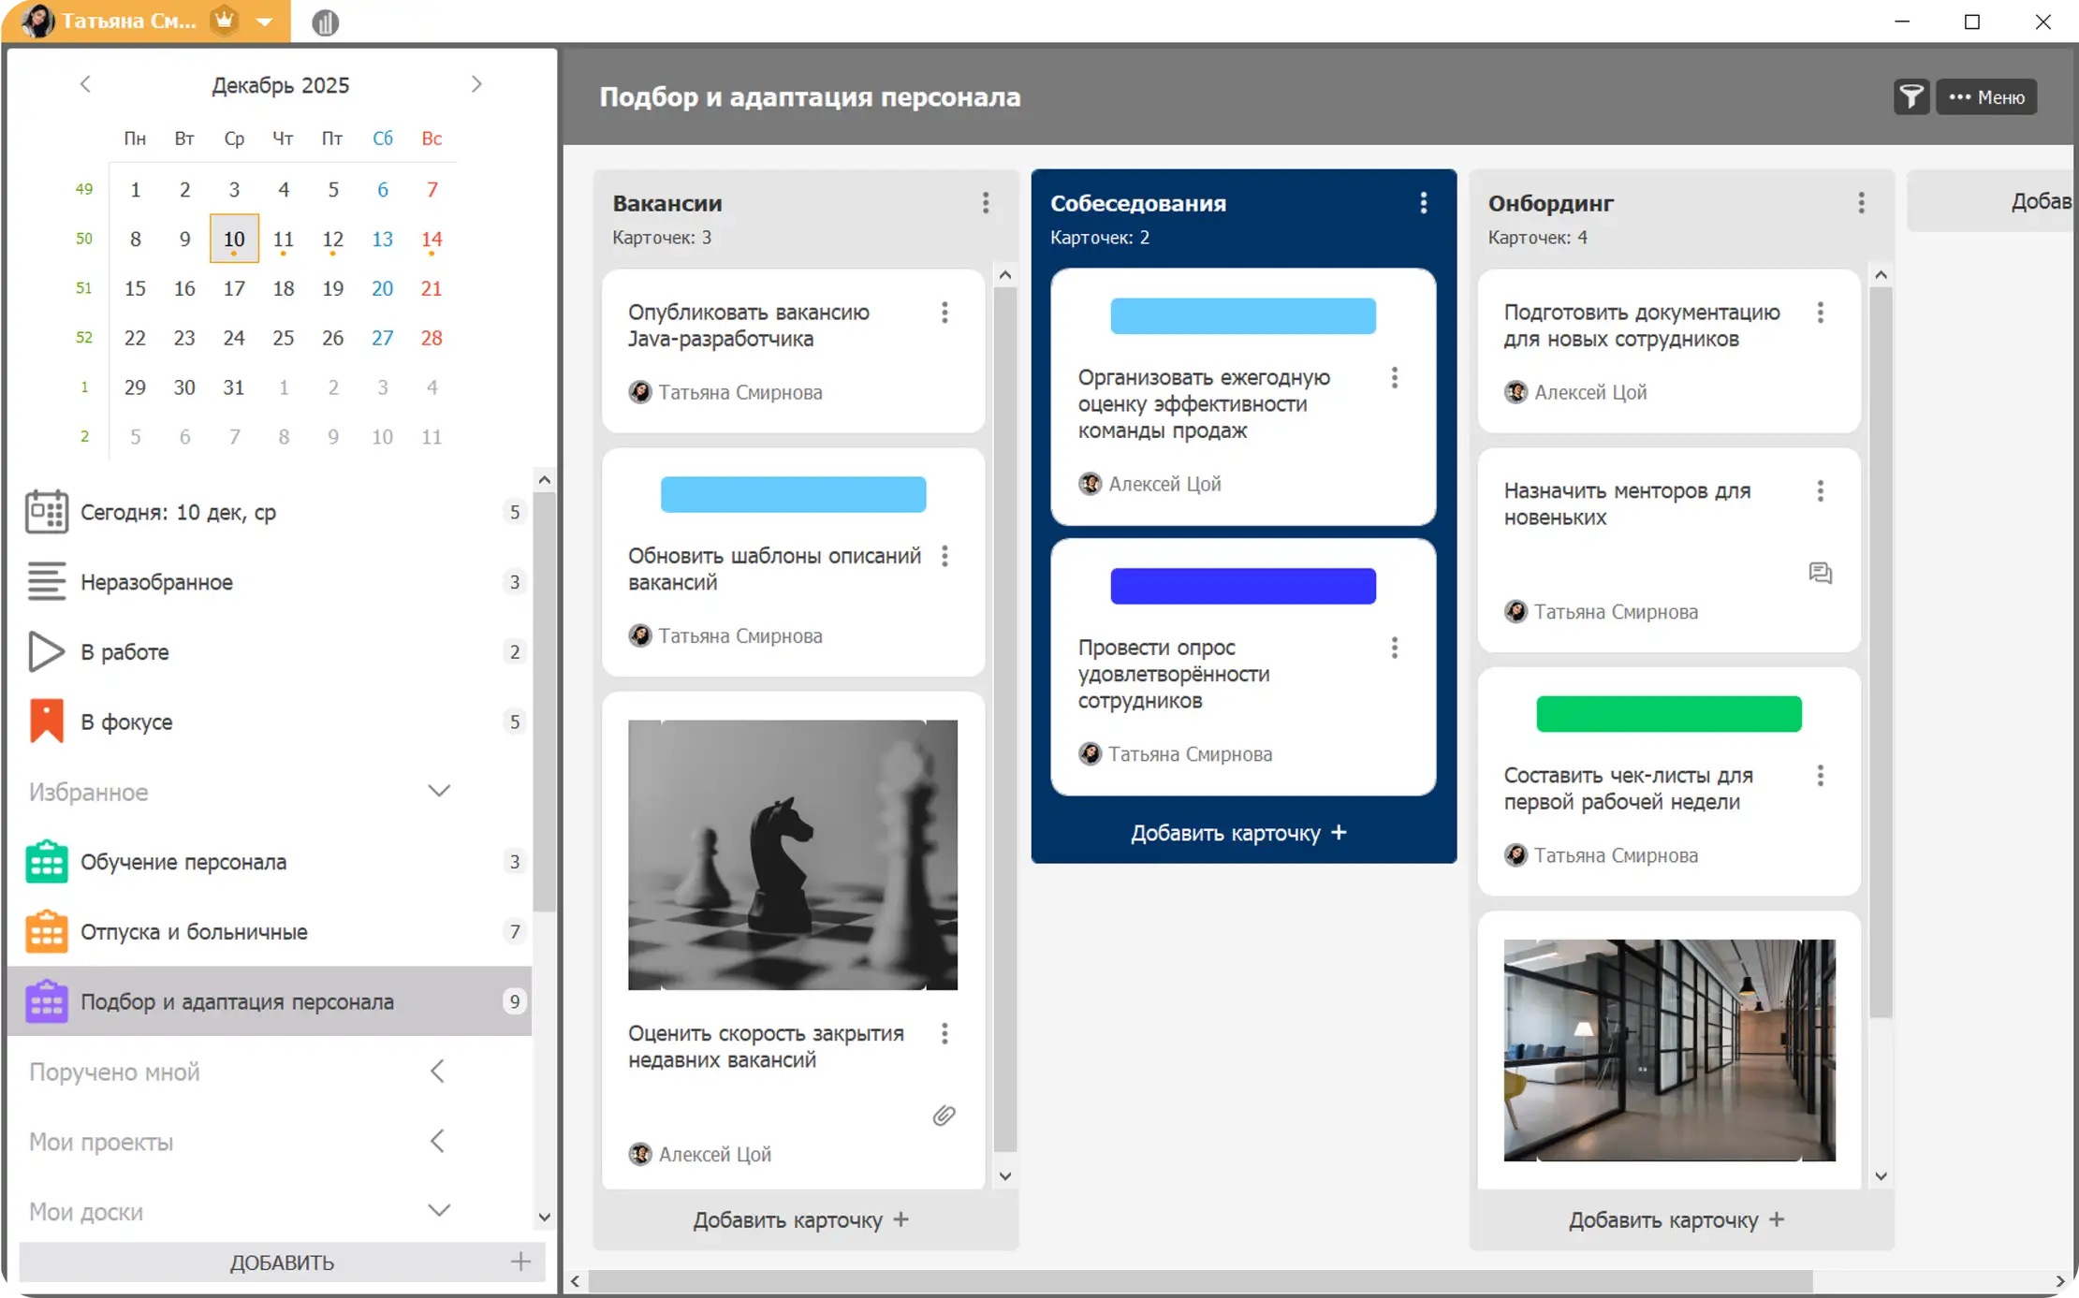
Task: Open three-dot menu on Java-разработчика card
Action: tap(944, 313)
